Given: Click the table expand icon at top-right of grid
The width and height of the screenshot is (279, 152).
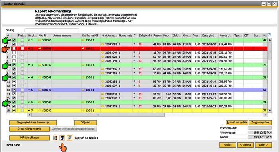Looking at the screenshot, I should (x=269, y=35).
